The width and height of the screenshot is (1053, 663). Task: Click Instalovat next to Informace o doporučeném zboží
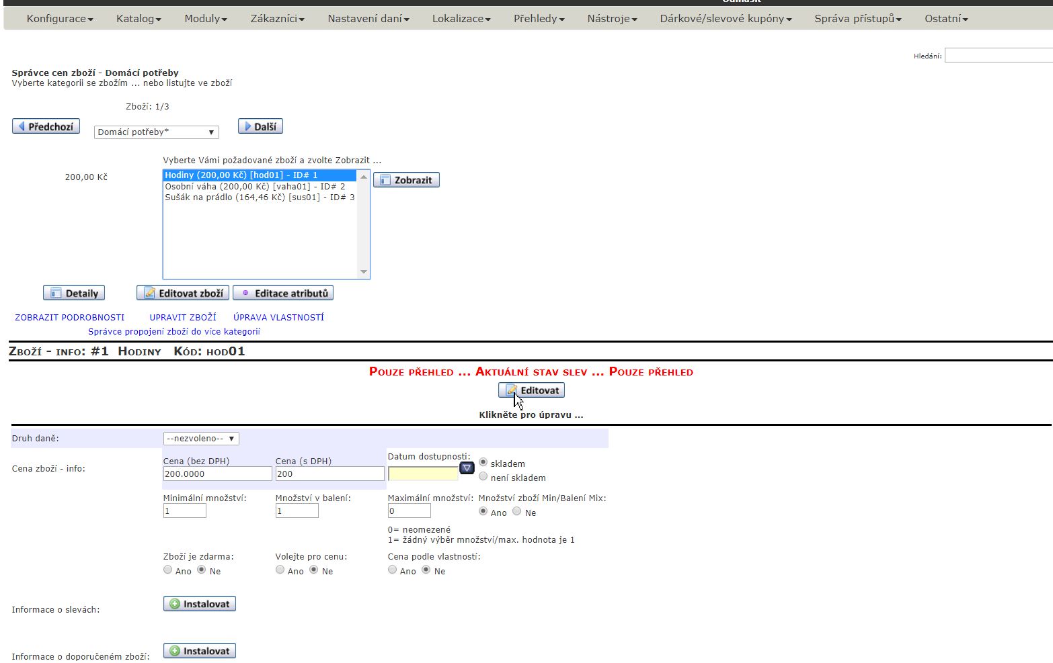click(x=199, y=651)
